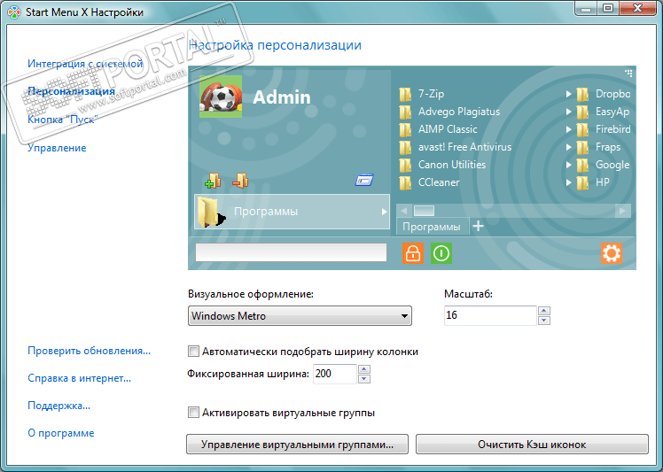Click the Фиксированная ширина field showing 200
Viewport: 663px width, 472px height.
coord(335,374)
